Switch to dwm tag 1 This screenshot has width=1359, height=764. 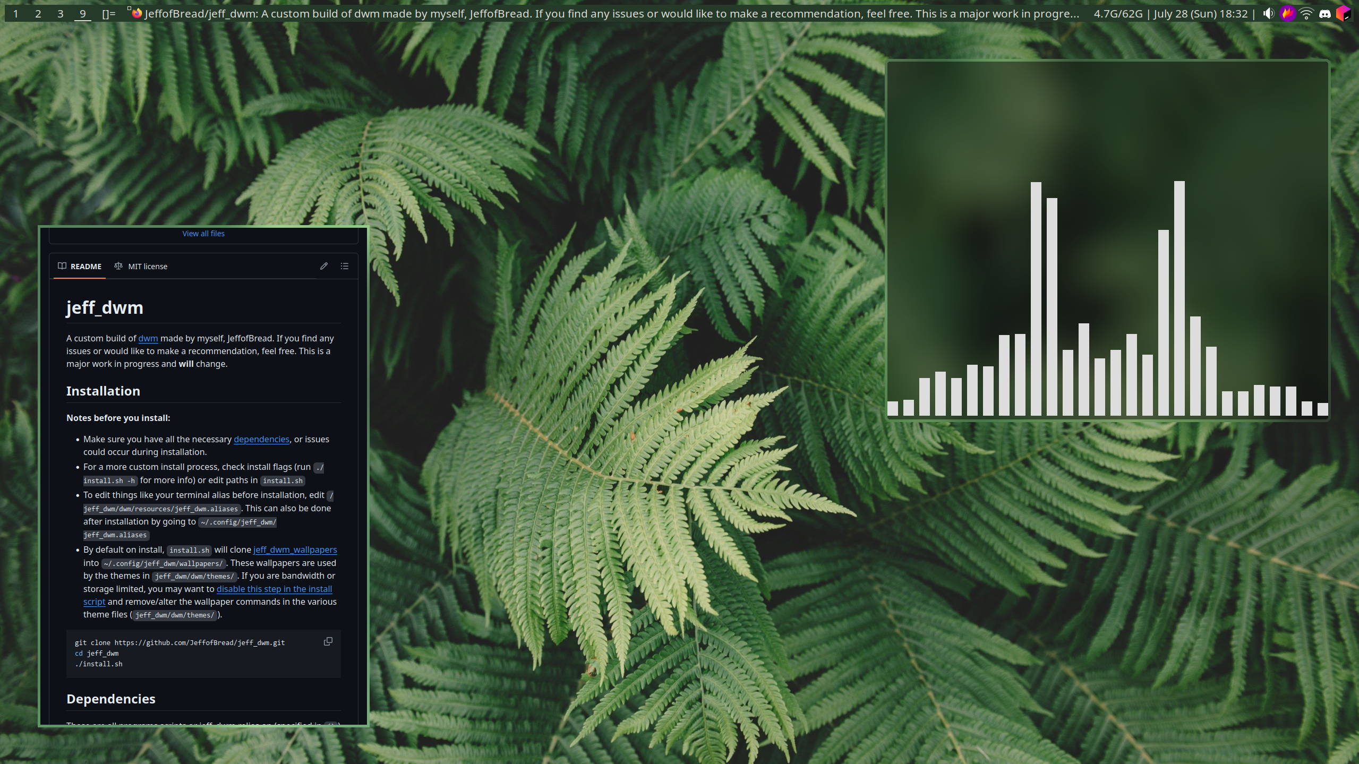pos(16,14)
